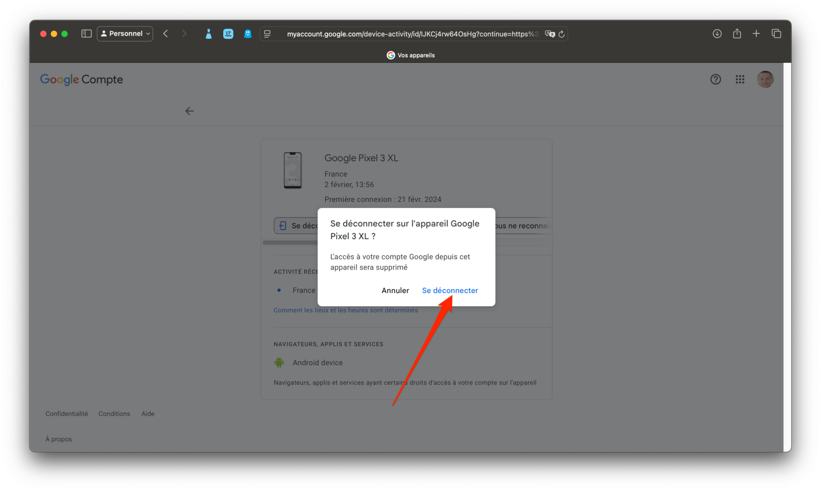Screen dimensions: 821x491
Task: Click the red close window button
Action: [x=43, y=34]
